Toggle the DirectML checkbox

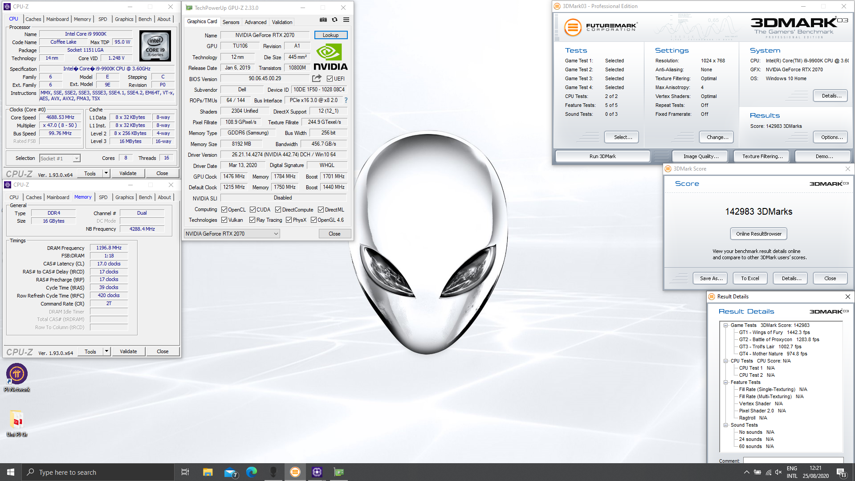point(321,210)
